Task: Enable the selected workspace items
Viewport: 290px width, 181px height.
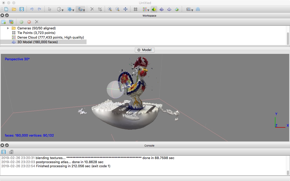Action: click(21, 22)
